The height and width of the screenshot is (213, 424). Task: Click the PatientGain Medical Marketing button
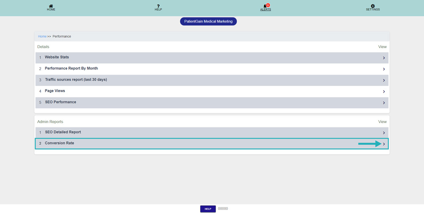tap(209, 21)
